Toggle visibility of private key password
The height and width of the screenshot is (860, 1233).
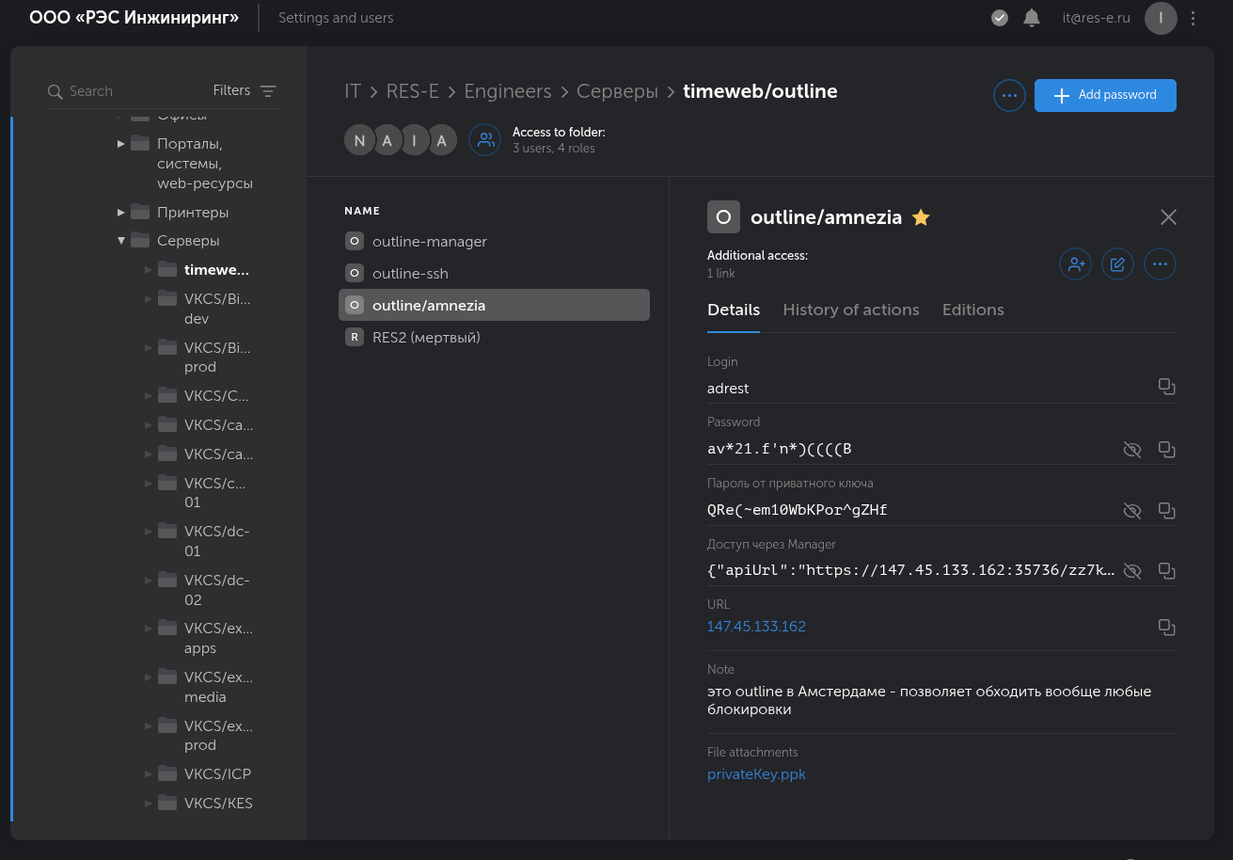(1132, 510)
